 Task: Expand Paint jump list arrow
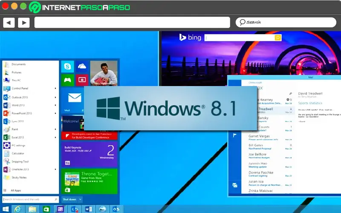[x=55, y=130]
